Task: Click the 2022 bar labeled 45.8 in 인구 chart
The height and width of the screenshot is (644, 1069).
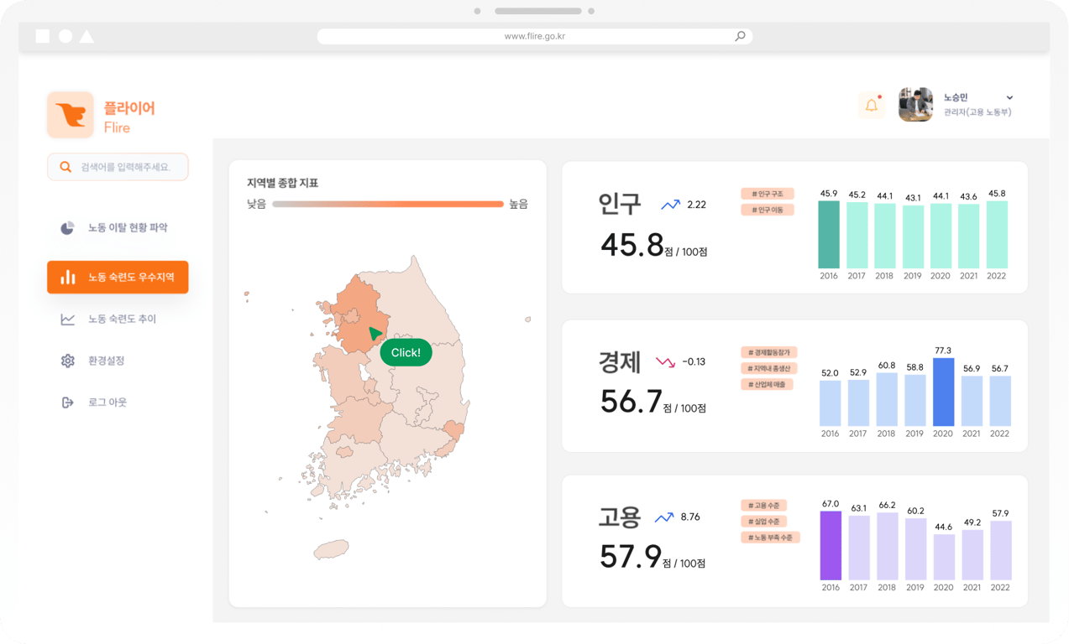Action: point(997,235)
